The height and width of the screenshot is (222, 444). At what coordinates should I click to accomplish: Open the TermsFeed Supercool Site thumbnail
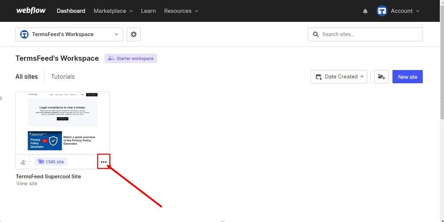[63, 123]
